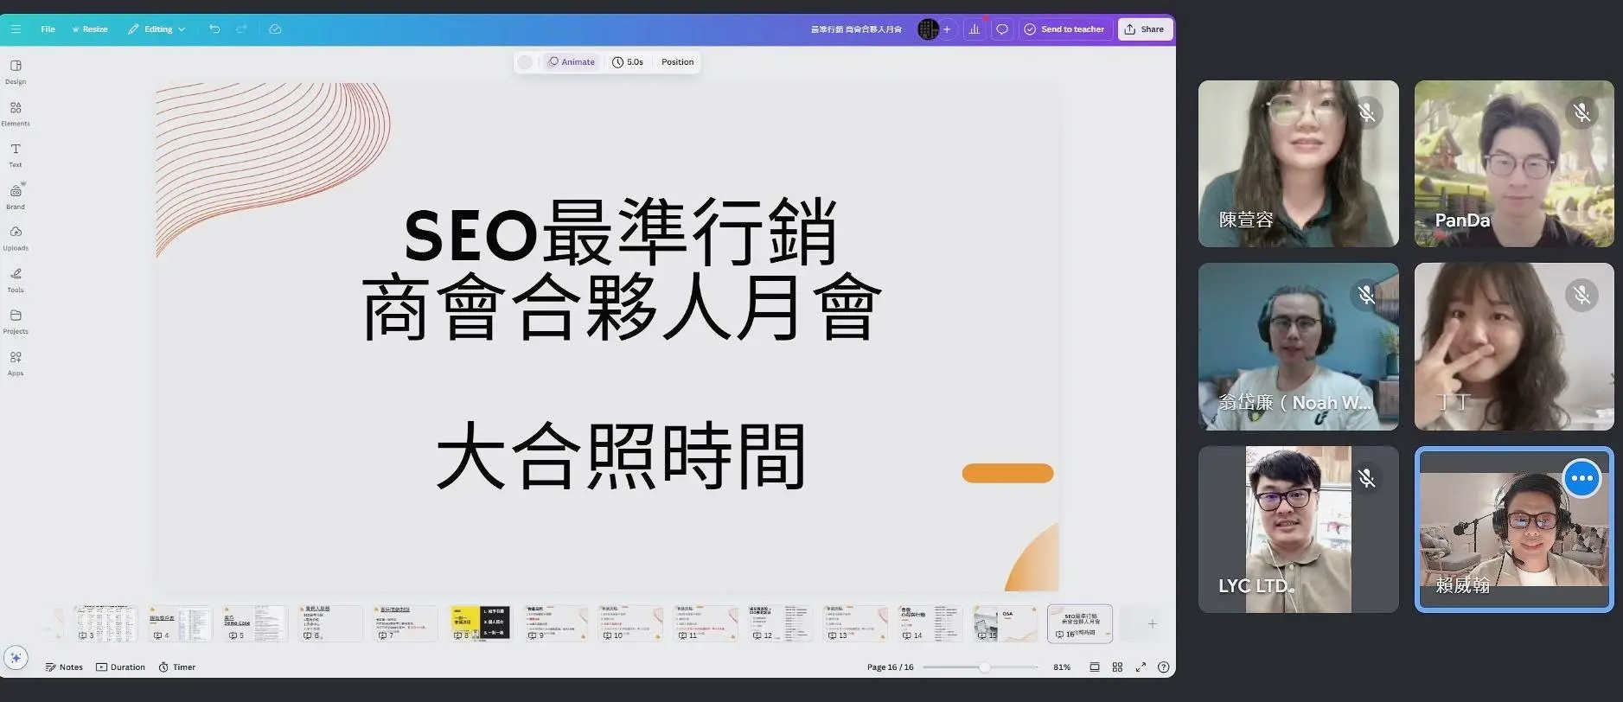
Task: Open the Position panel tab
Action: coord(677,62)
